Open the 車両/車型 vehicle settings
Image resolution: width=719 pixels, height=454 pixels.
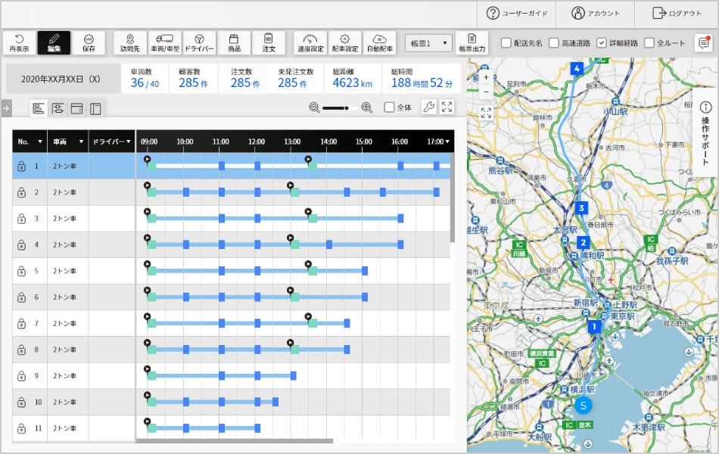166,42
